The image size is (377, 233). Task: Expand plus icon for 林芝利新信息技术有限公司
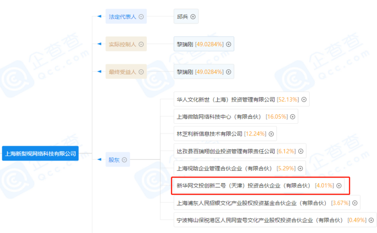tap(271, 134)
